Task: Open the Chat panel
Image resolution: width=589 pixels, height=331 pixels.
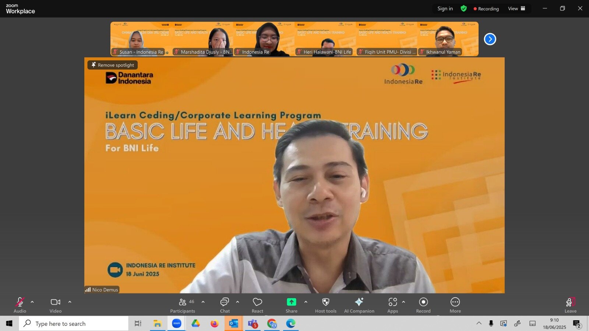Action: 225,305
